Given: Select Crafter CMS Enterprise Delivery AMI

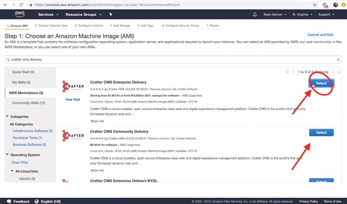Looking at the screenshot, I should 321,83.
